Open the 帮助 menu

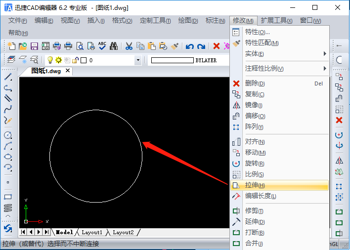pos(18,33)
